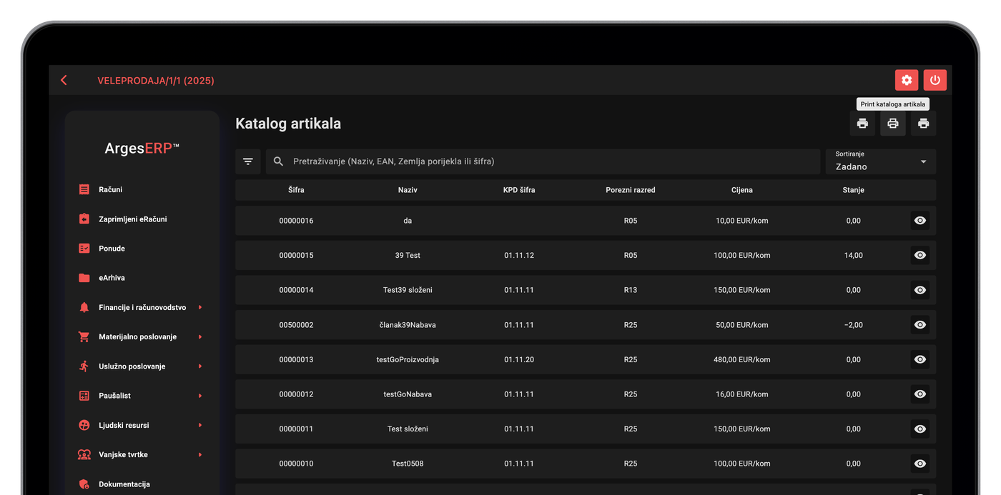Select price 480,00 EUR/kom
1001x495 pixels.
742,359
